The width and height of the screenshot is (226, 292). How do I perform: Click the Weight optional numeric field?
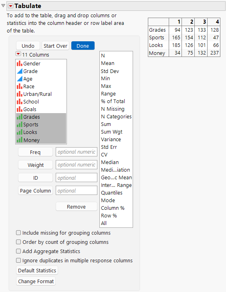pos(77,165)
